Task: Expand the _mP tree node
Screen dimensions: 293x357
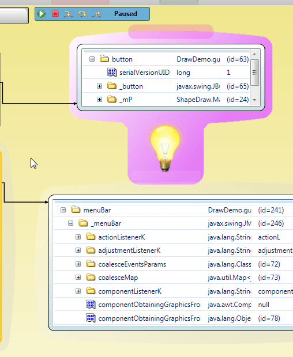Action: tap(99, 100)
